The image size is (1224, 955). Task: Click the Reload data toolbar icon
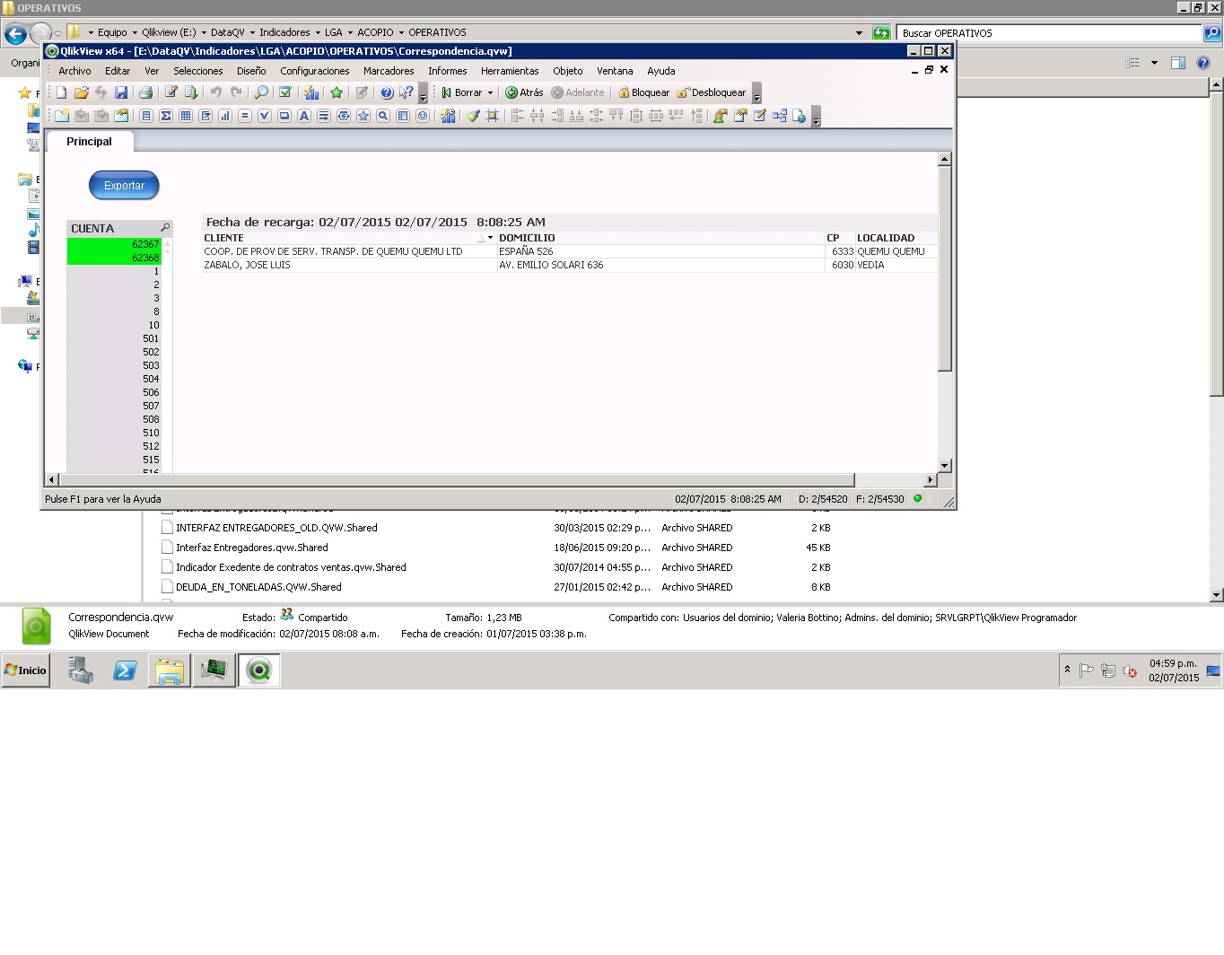coord(191,92)
